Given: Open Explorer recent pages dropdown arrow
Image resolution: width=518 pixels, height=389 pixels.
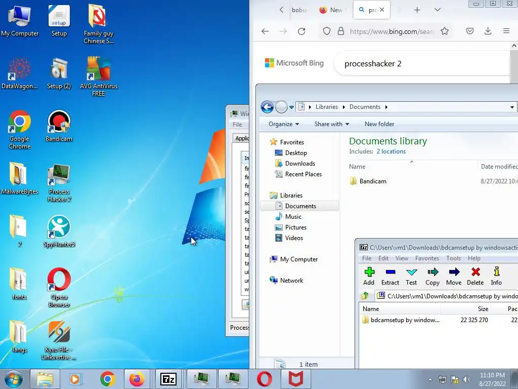Looking at the screenshot, I should [291, 107].
